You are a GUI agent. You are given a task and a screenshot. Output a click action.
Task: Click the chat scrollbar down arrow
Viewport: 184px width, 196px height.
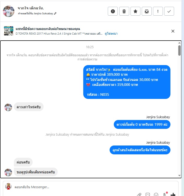pyautogui.click(x=179, y=175)
